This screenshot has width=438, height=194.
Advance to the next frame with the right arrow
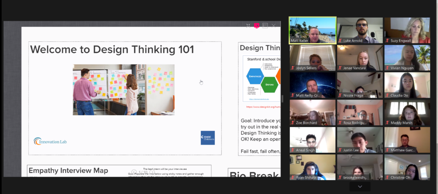pyautogui.click(x=152, y=172)
